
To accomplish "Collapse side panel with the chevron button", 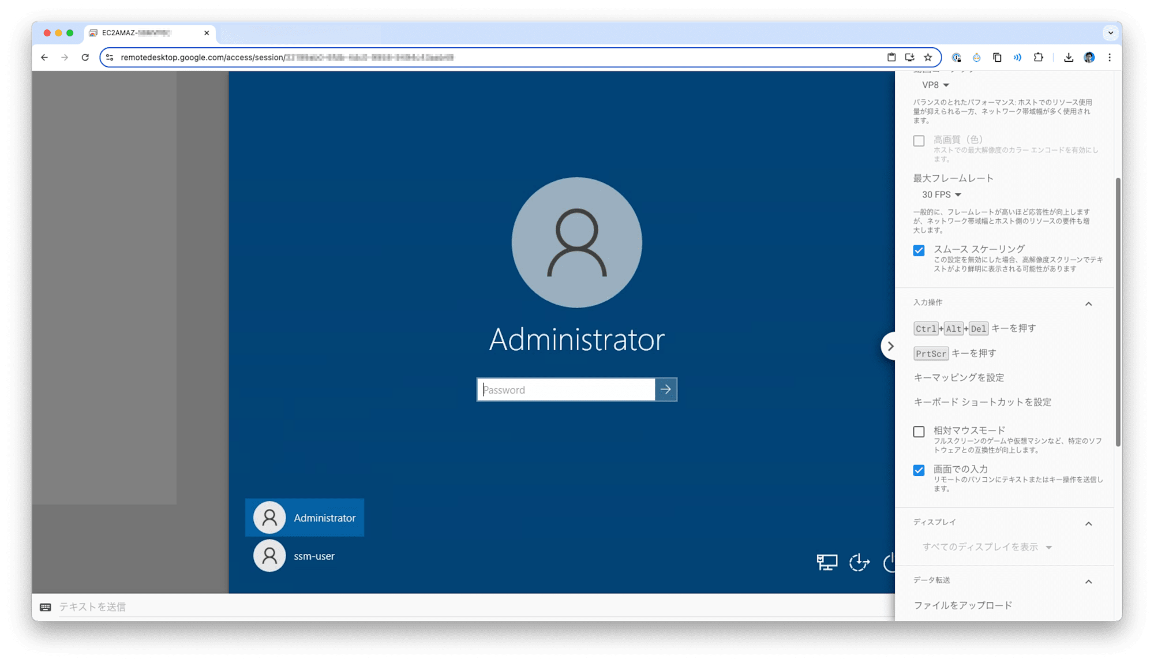I will point(889,346).
